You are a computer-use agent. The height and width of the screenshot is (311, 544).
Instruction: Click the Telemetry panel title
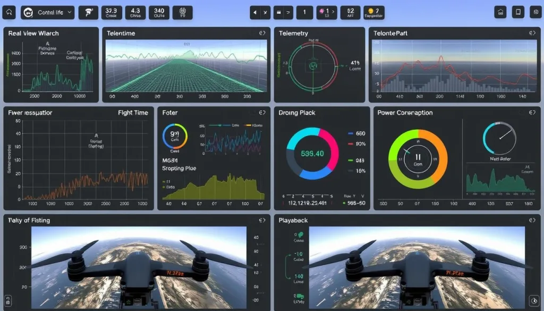[293, 33]
